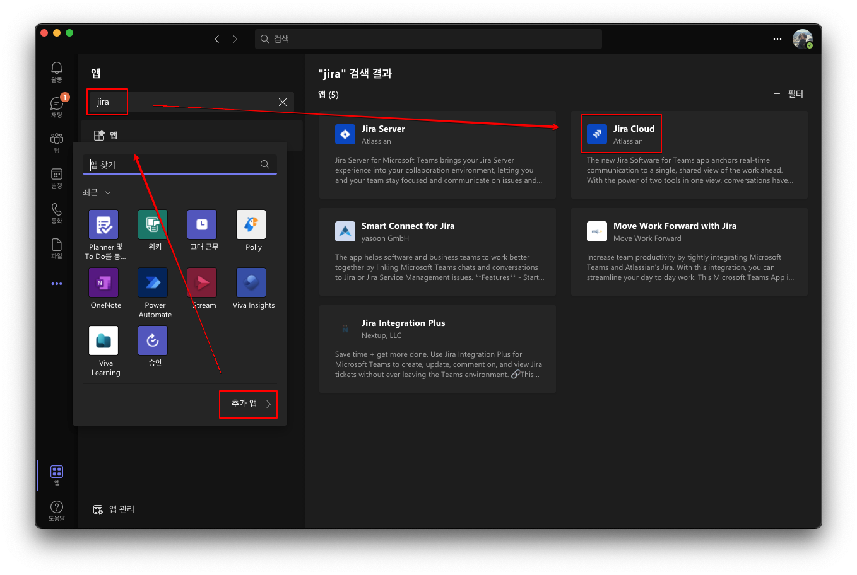Clear the jira search text

[x=283, y=102]
